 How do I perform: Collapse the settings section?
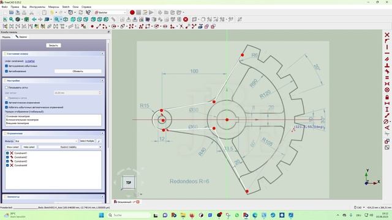click(102, 81)
